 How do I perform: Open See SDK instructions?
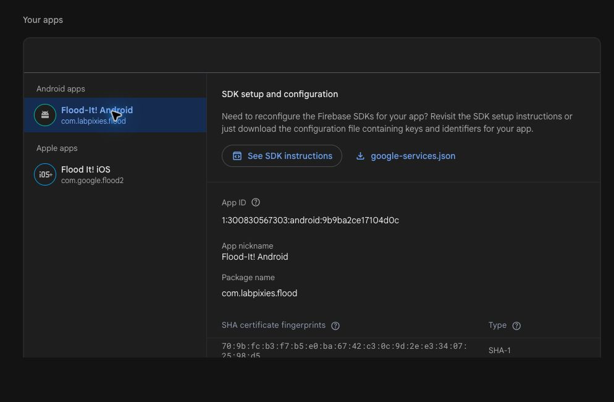(x=282, y=156)
